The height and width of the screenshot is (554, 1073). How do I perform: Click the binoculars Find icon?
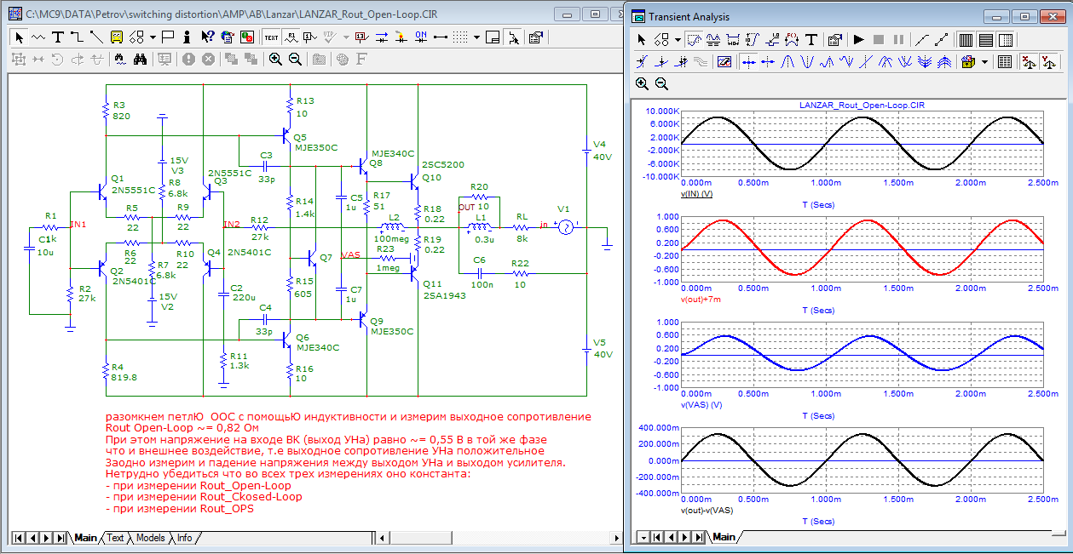(141, 60)
